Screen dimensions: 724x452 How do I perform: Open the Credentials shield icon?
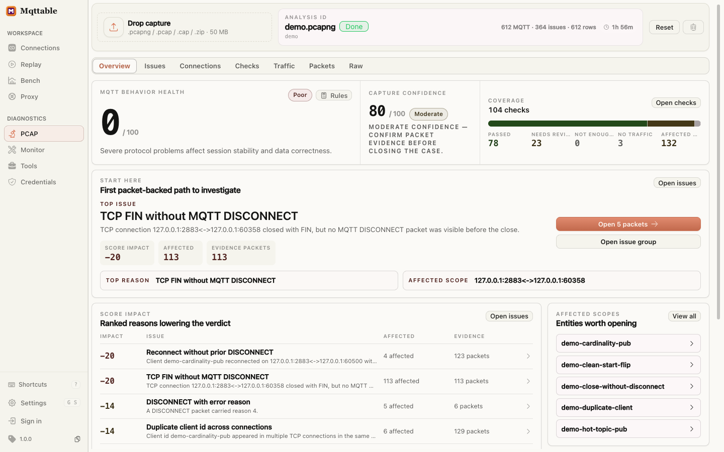pyautogui.click(x=12, y=182)
